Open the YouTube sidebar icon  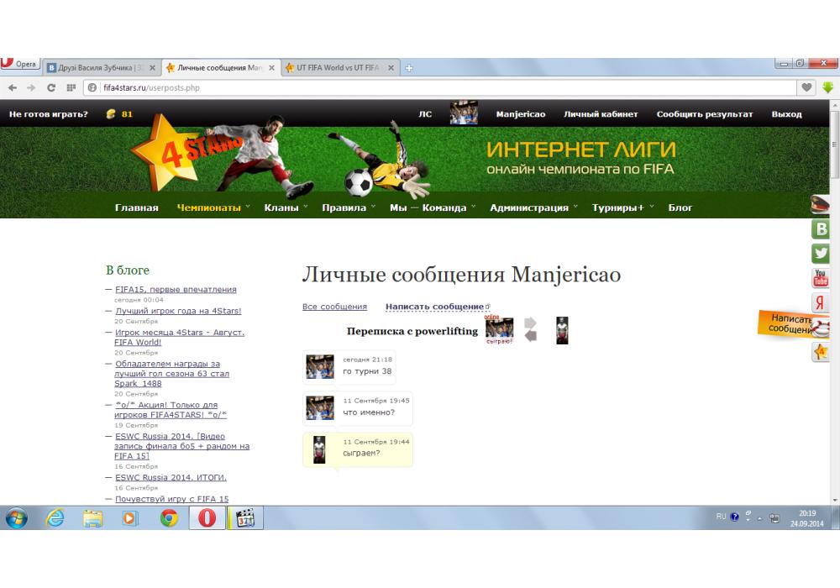pyautogui.click(x=821, y=278)
